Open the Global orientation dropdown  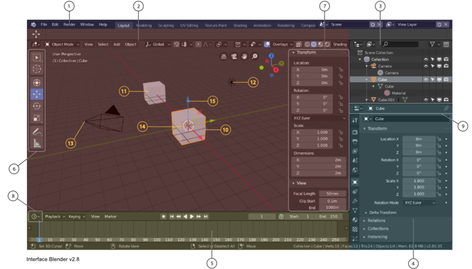(x=158, y=44)
